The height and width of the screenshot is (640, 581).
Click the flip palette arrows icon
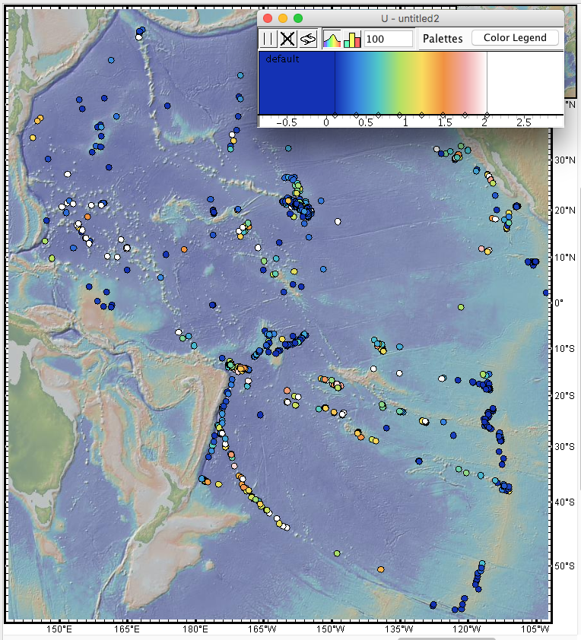pos(308,40)
